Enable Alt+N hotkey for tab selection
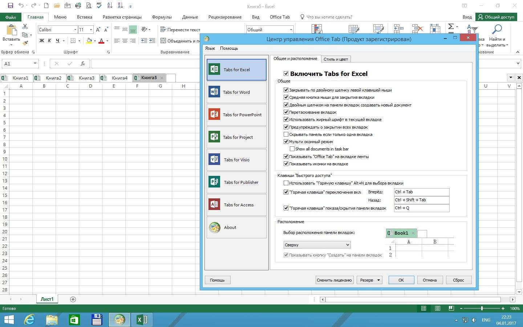This screenshot has height=327, width=523. [286, 183]
